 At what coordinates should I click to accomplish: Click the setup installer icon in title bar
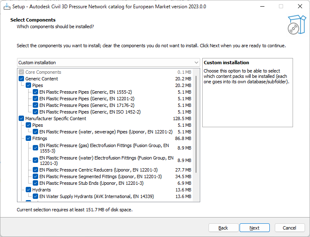[x=7, y=7]
